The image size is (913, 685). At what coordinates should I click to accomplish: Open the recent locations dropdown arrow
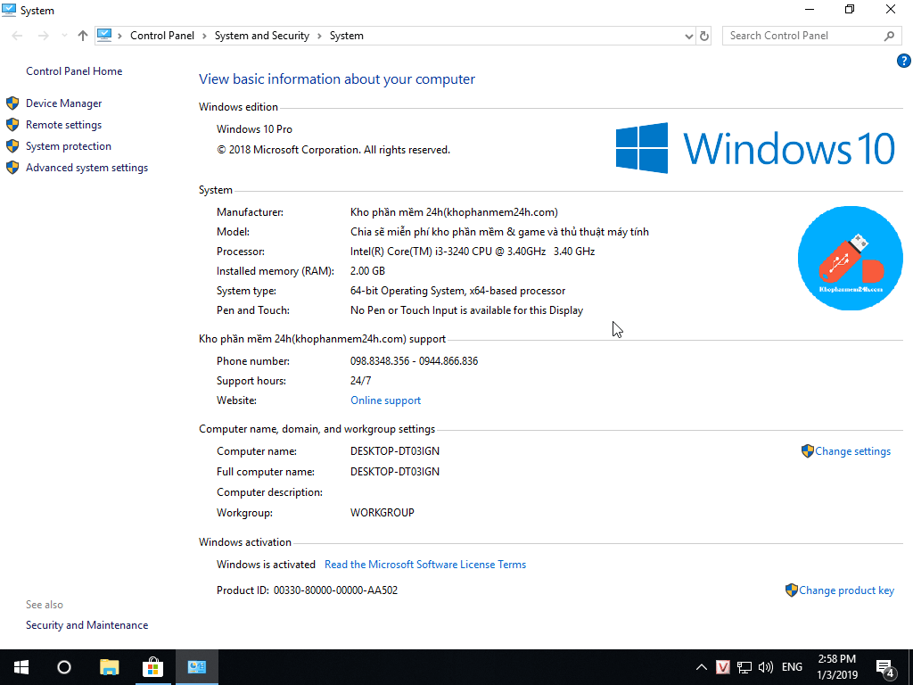click(x=63, y=36)
